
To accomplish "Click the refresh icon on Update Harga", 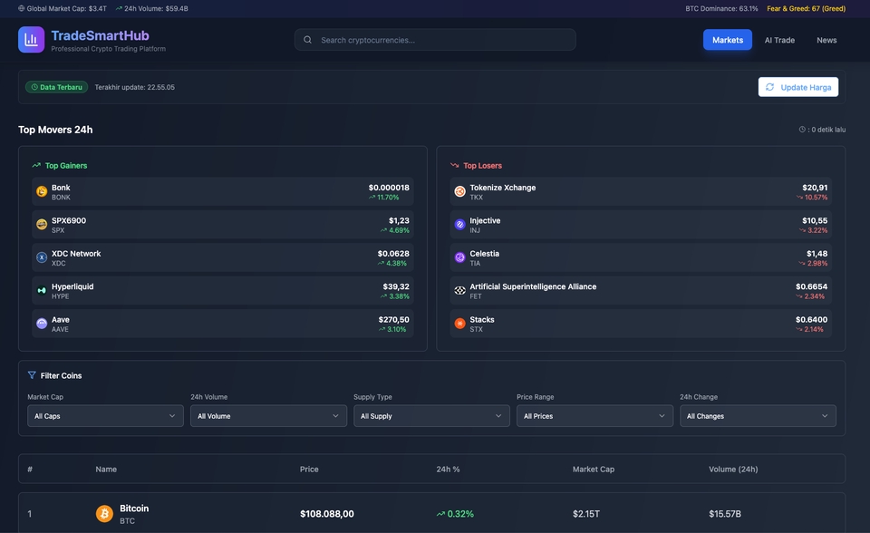I will [x=771, y=86].
